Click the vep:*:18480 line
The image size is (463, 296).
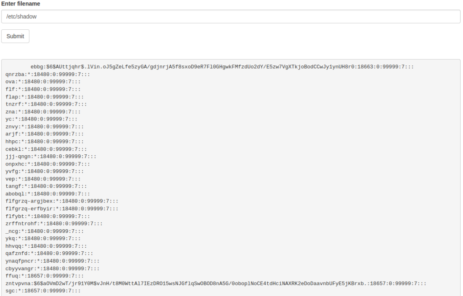point(43,179)
